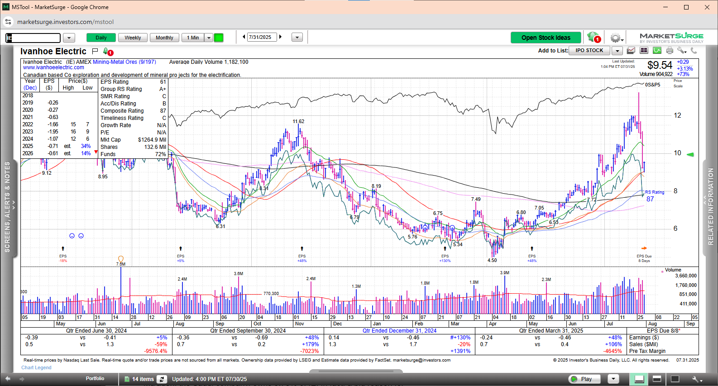This screenshot has width=718, height=386.
Task: Refresh the 14 items list
Action: [162, 379]
